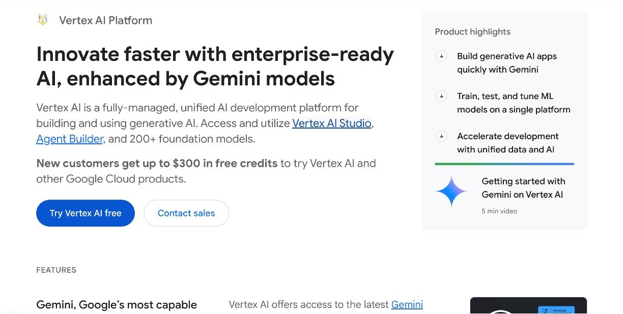Click the Product highlights heading
This screenshot has height=314, width=623.
(x=472, y=32)
